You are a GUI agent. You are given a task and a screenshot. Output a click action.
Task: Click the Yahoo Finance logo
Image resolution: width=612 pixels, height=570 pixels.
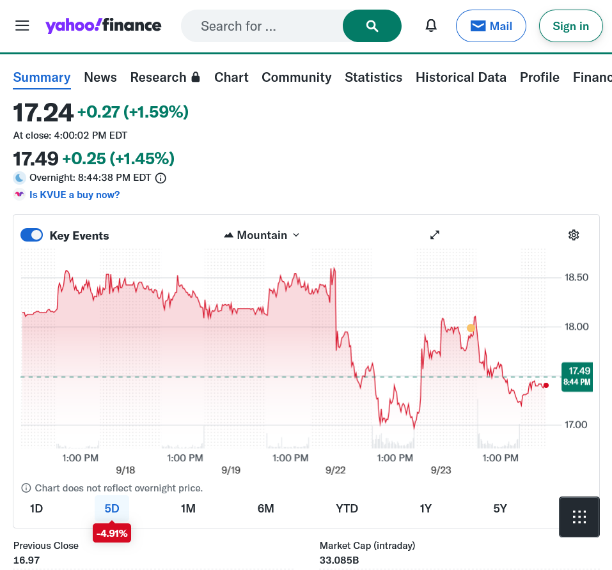click(103, 26)
